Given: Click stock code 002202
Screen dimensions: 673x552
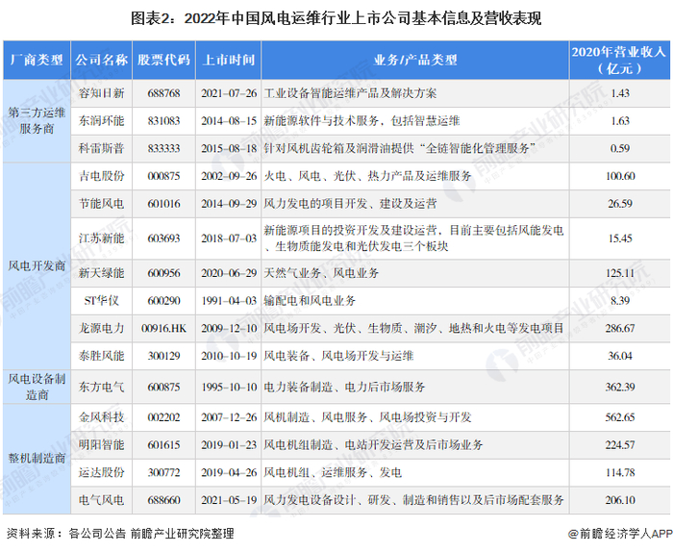Looking at the screenshot, I should [163, 417].
